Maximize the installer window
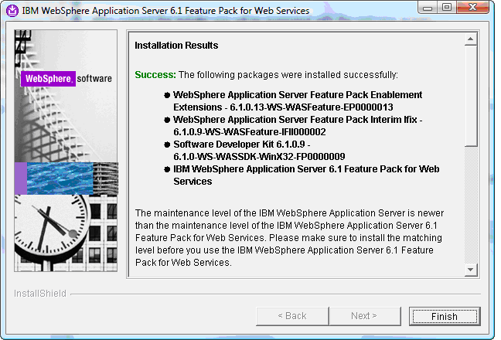Screen dimensions: 501x340 (447, 8)
